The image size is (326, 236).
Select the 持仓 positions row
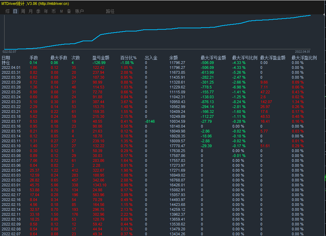pos(6,63)
